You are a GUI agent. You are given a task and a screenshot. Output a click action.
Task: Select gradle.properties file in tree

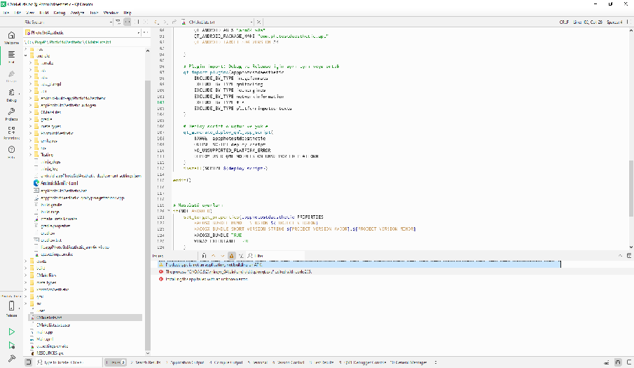coord(55,226)
